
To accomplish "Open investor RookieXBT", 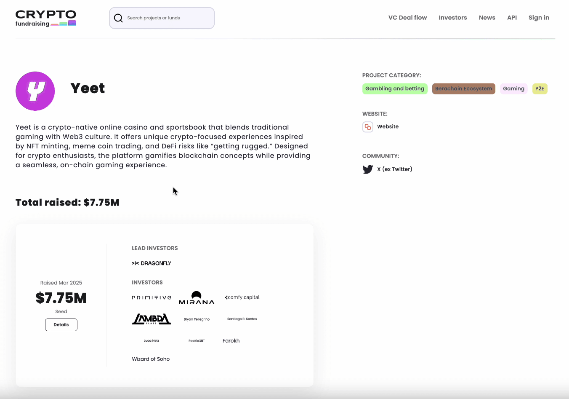I will point(197,340).
